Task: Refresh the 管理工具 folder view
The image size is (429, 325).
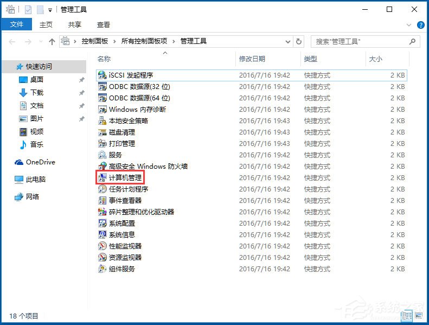Action: click(299, 41)
